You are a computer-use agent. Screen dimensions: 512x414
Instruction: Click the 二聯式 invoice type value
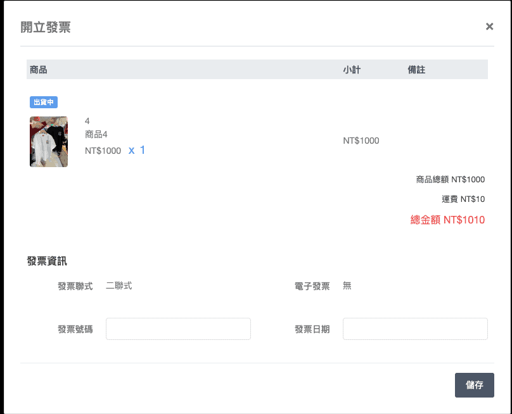[x=119, y=285]
